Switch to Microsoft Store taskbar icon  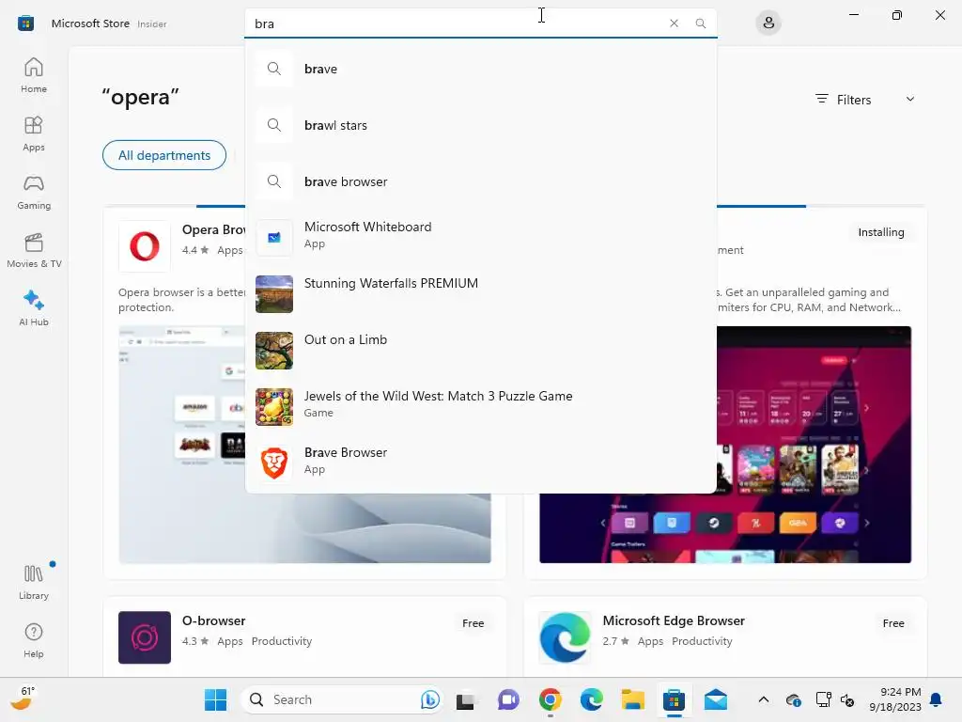click(x=674, y=699)
